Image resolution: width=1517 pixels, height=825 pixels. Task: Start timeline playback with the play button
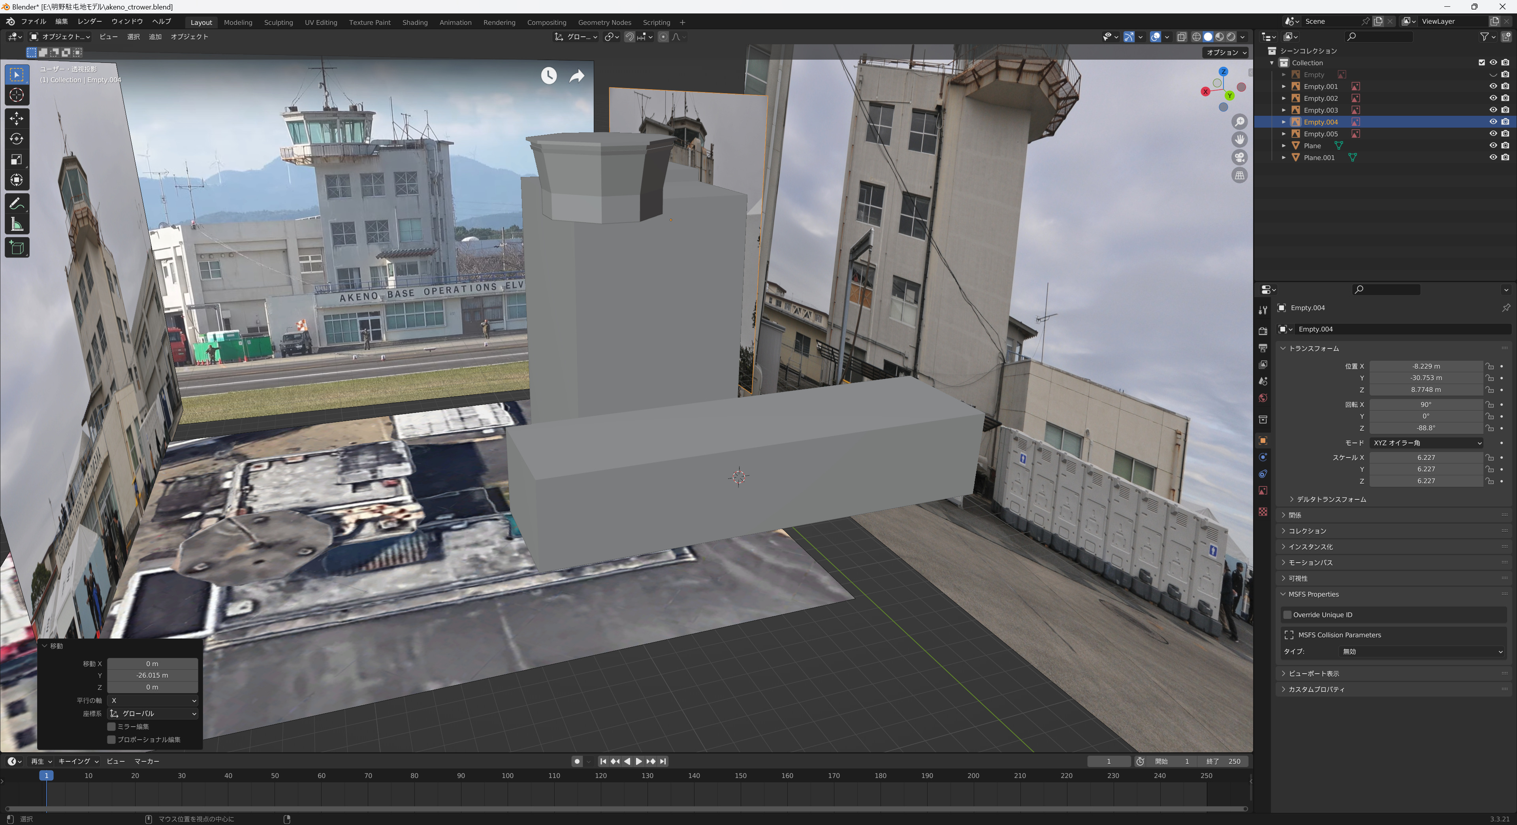pos(639,761)
